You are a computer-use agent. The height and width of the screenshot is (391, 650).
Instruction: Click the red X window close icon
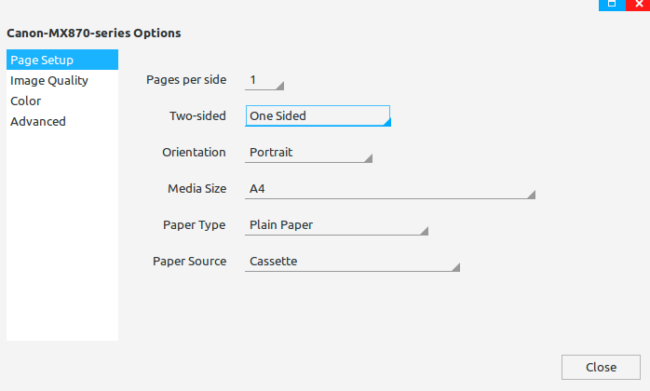pos(639,5)
